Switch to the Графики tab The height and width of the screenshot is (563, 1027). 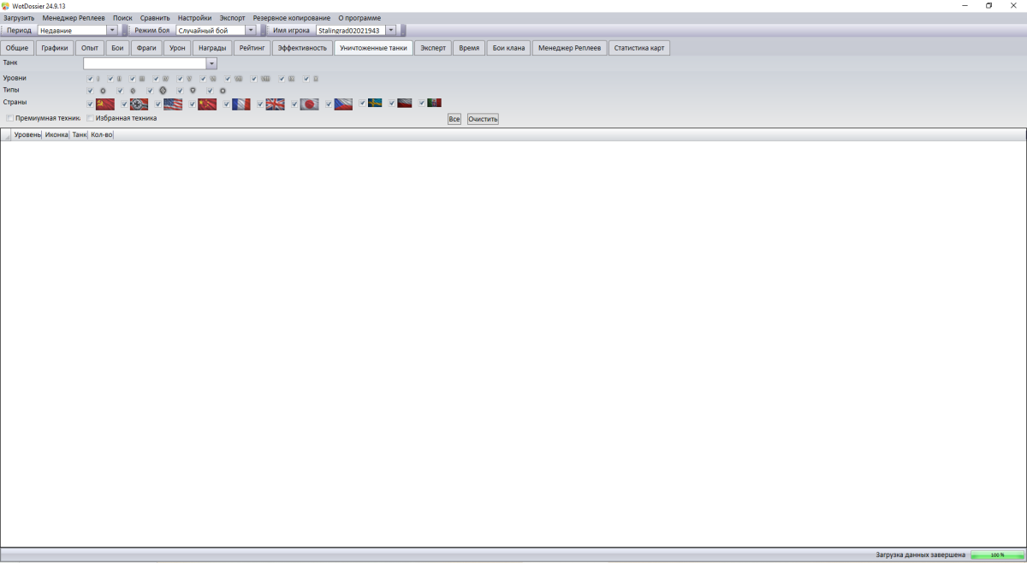[55, 48]
